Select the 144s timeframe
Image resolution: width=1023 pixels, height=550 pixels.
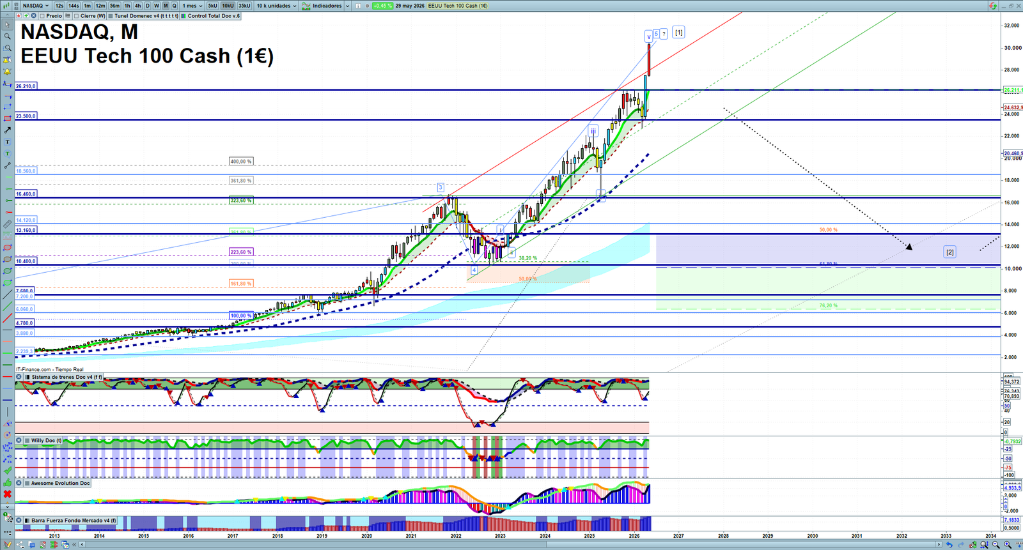point(74,6)
